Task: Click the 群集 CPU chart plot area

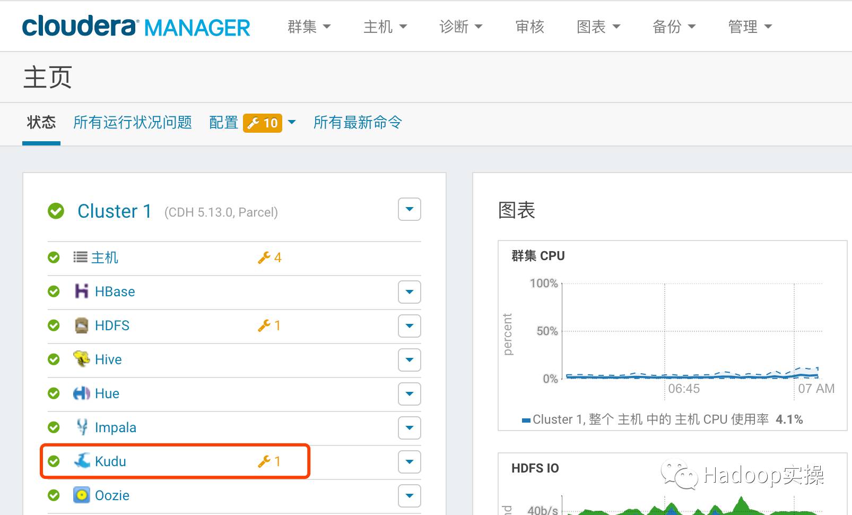Action: pos(692,331)
